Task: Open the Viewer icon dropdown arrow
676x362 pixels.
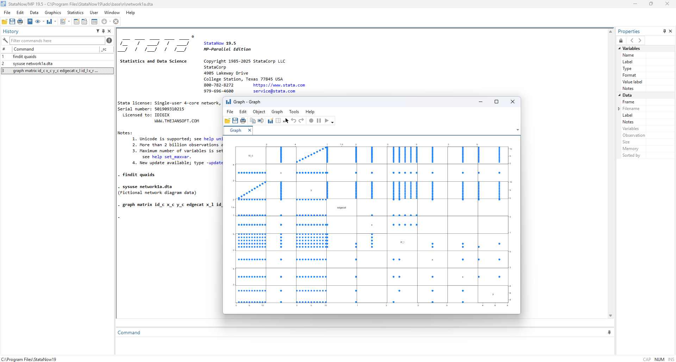Action: click(x=44, y=22)
